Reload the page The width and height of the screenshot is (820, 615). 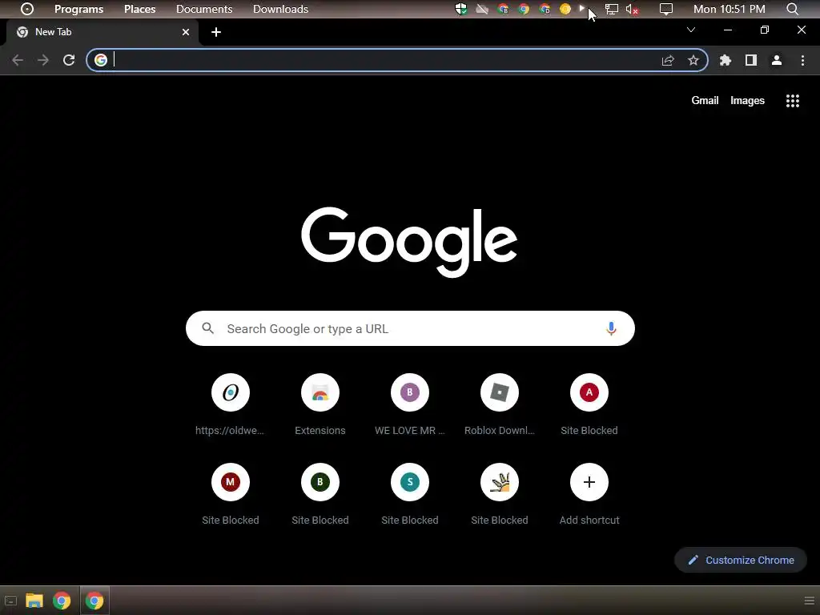click(x=69, y=60)
